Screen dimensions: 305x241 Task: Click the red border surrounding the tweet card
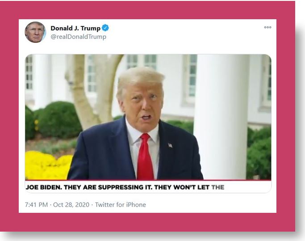(x=147, y=10)
